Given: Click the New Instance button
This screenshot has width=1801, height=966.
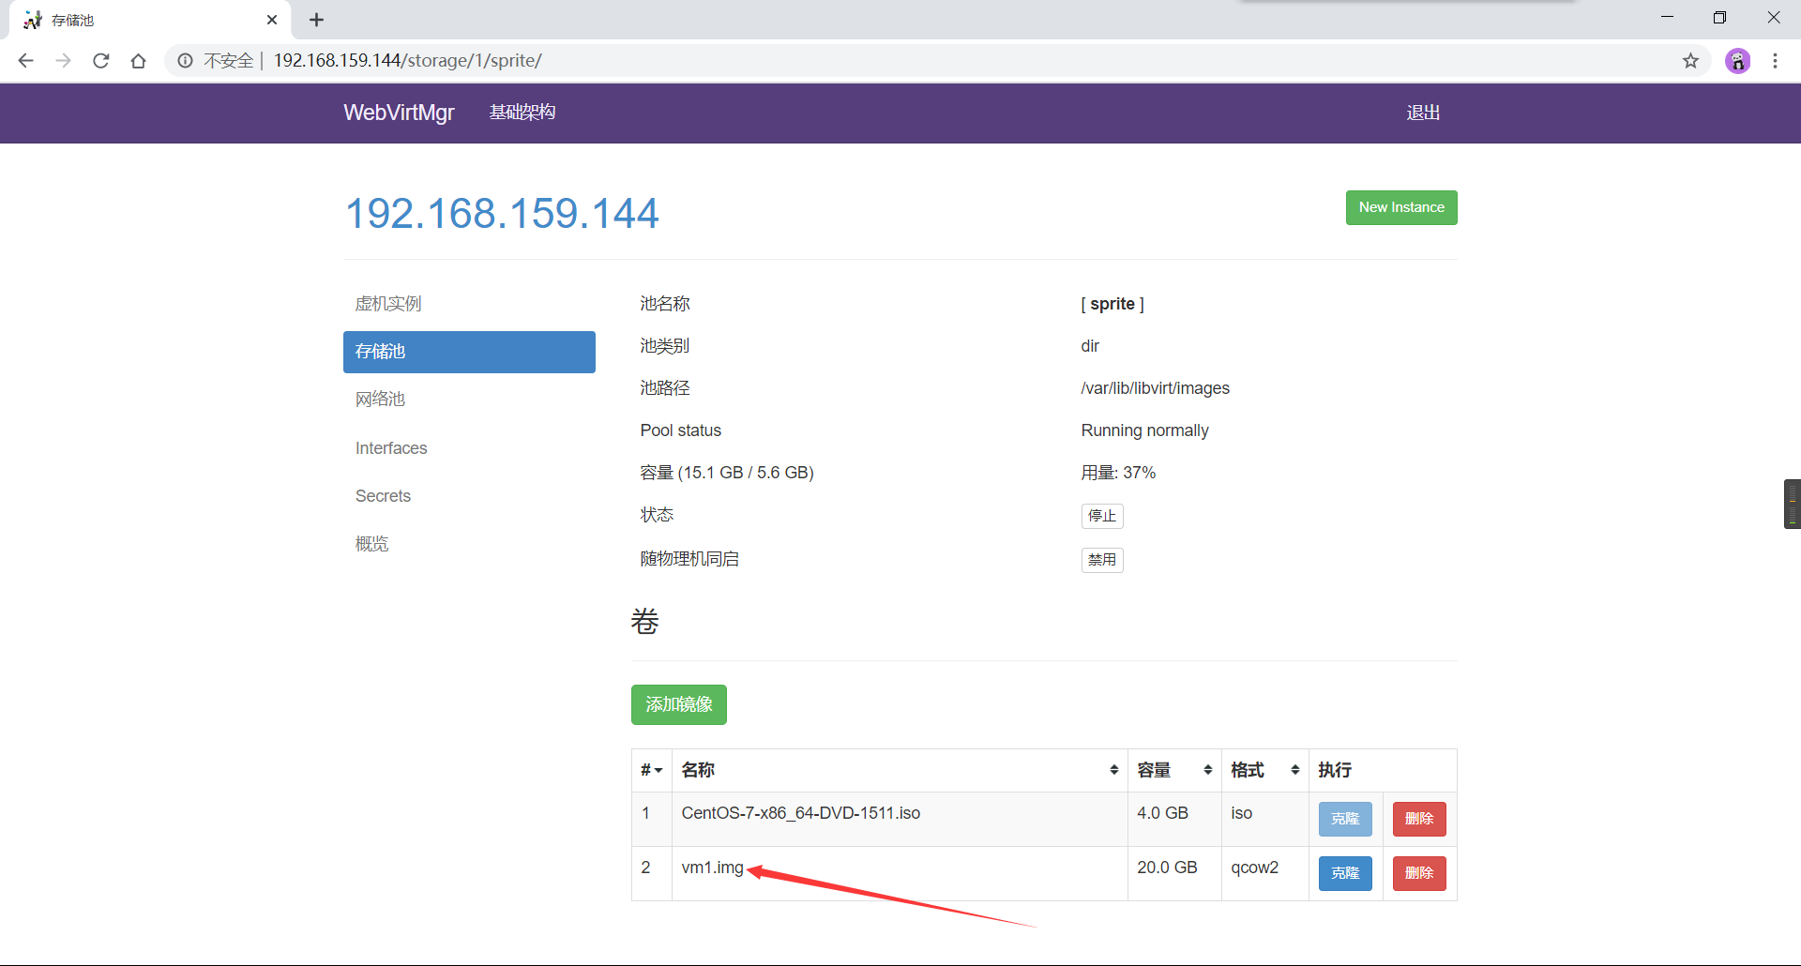Looking at the screenshot, I should [1401, 207].
